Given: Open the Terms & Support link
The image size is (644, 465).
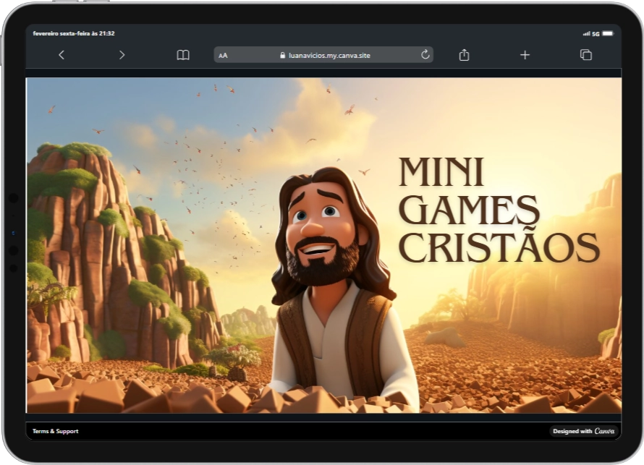Looking at the screenshot, I should [56, 431].
